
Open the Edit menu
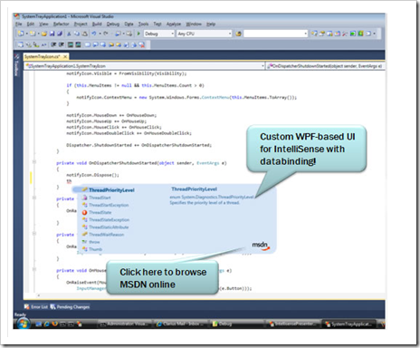pyautogui.click(x=31, y=24)
